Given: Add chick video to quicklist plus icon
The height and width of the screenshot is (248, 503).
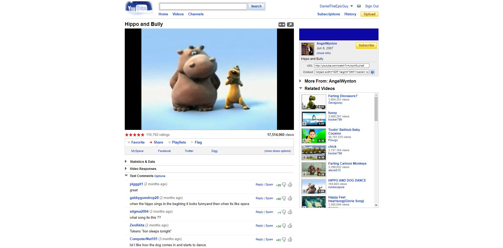Looking at the screenshot, I should click(304, 158).
